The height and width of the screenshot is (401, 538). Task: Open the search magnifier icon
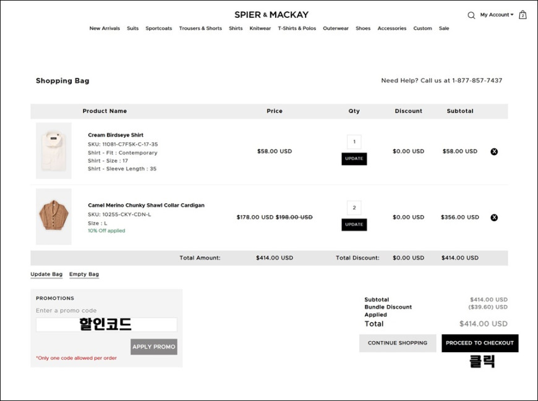click(471, 15)
